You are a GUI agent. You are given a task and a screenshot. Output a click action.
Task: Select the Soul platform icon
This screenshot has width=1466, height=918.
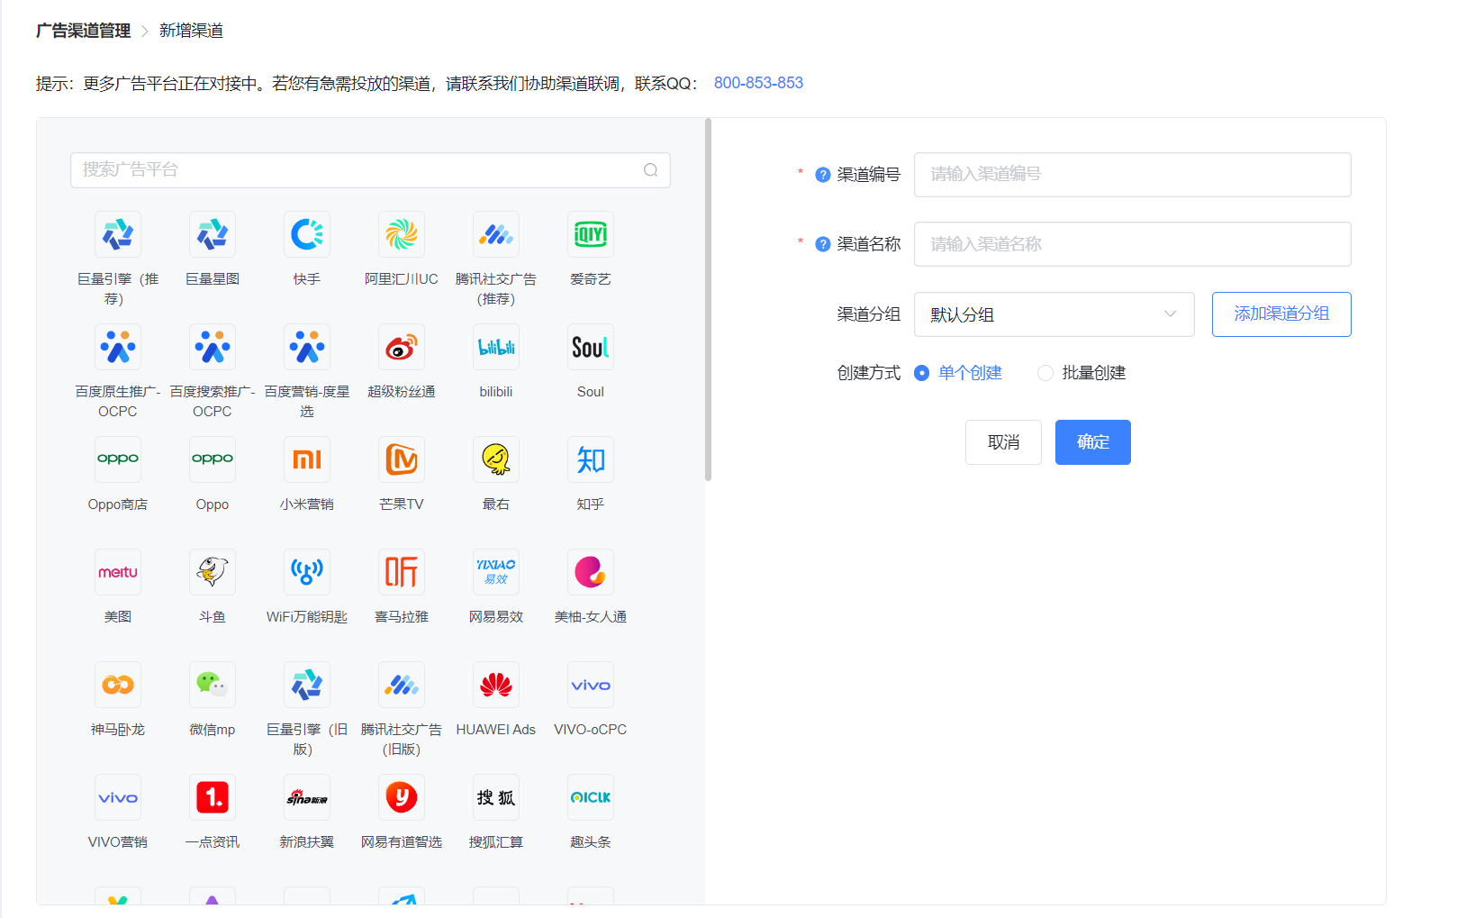(x=591, y=347)
